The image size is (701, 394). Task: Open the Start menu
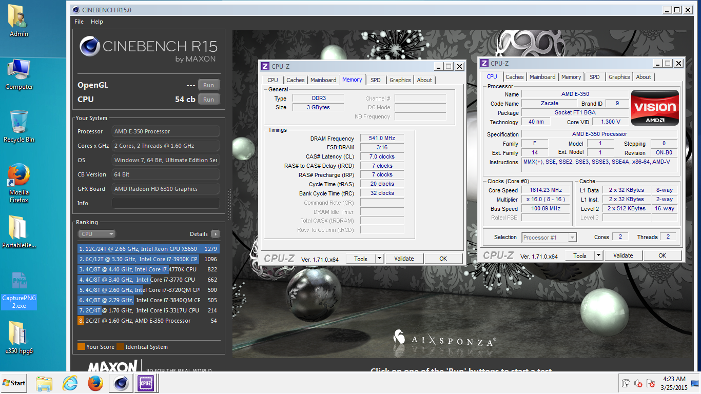tap(14, 383)
